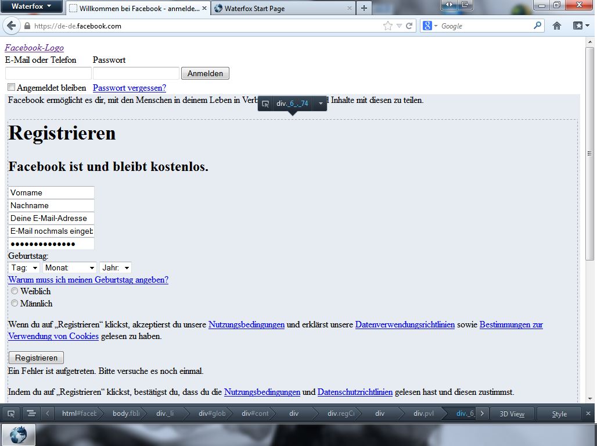
Task: Open a new tab with plus button
Action: tap(364, 8)
